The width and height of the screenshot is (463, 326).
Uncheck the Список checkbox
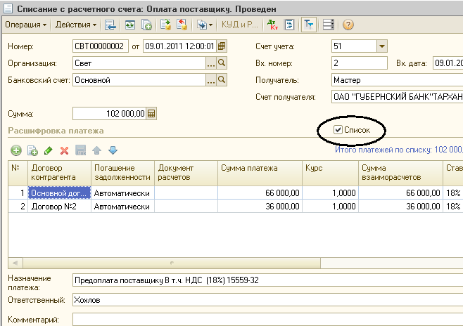pos(338,130)
